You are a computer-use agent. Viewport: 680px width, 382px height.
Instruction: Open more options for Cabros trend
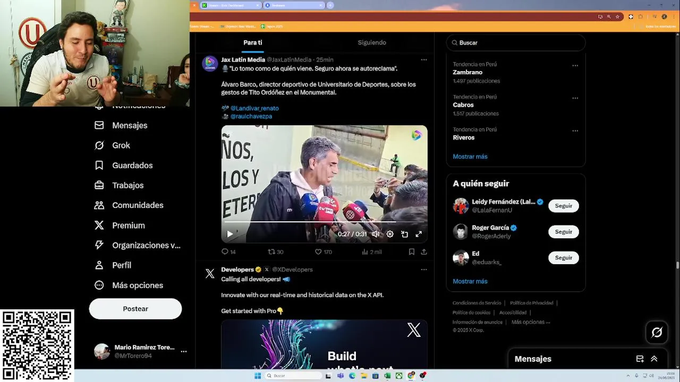[x=575, y=98]
